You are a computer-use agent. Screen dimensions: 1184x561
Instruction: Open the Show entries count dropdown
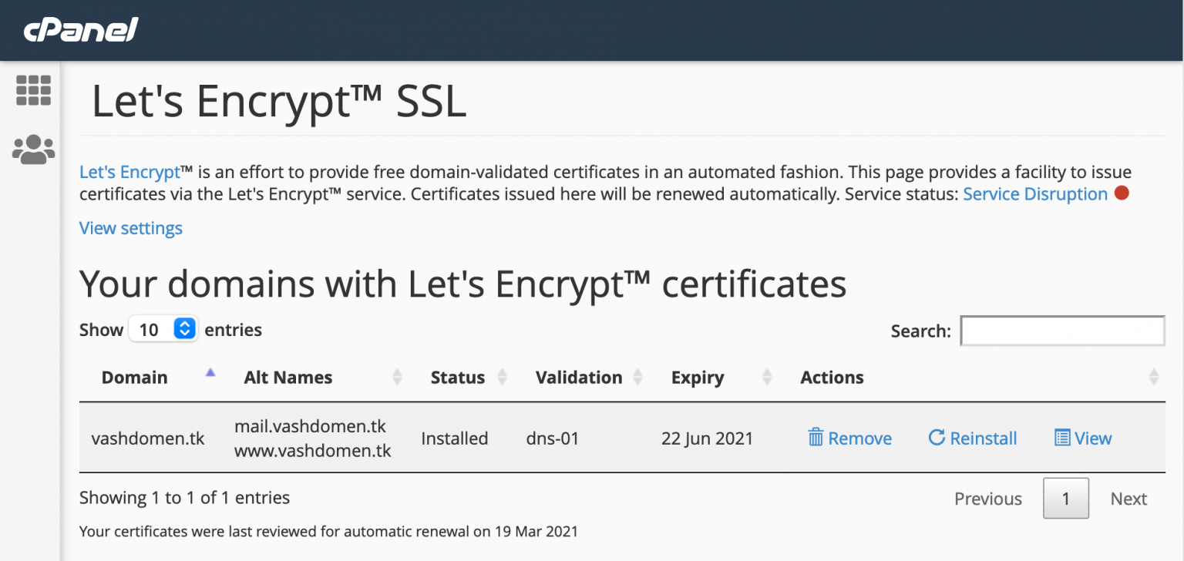(163, 330)
